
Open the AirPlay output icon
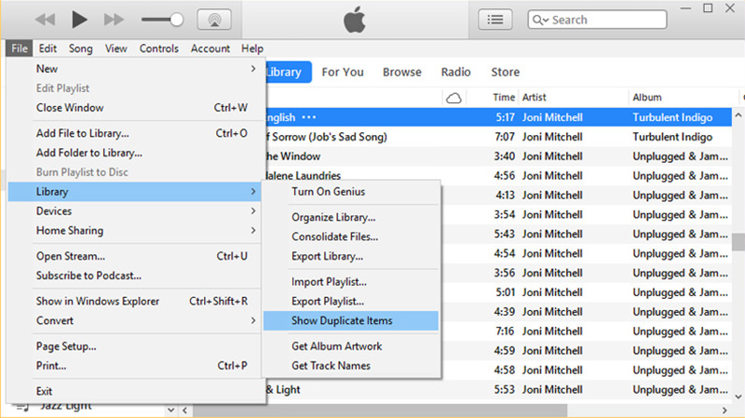(214, 20)
